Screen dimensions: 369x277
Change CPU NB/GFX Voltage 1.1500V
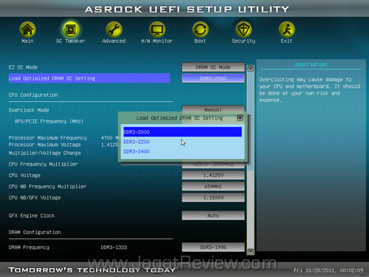pyautogui.click(x=213, y=197)
